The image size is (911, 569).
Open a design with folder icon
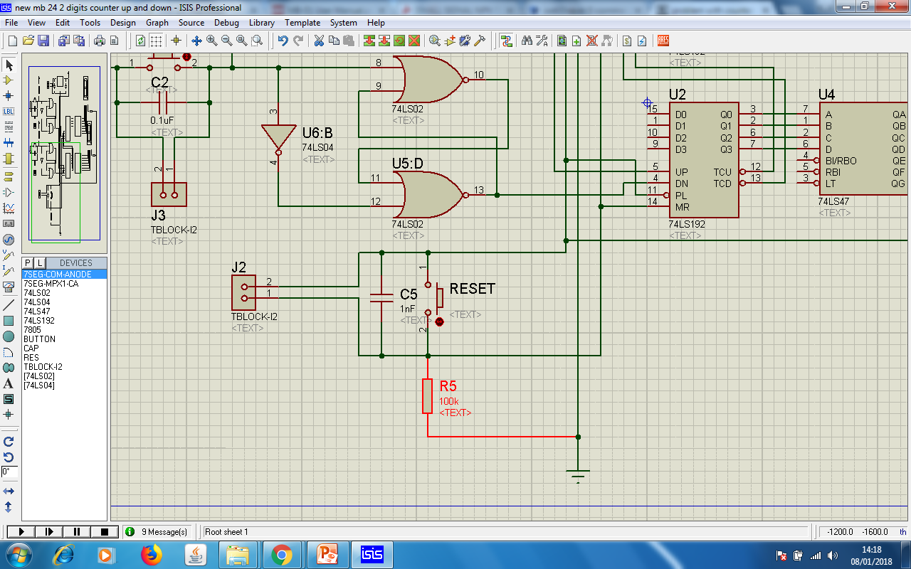tap(28, 41)
